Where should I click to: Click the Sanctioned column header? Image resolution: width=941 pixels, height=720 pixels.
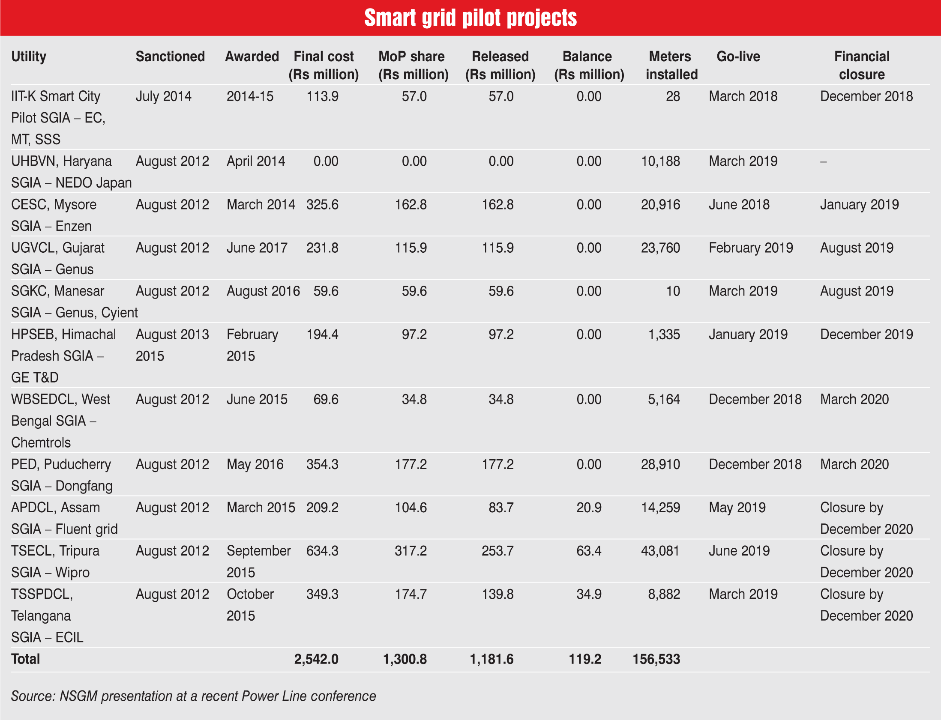point(170,57)
